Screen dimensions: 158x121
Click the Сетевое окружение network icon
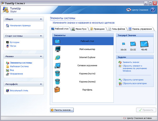(57, 65)
